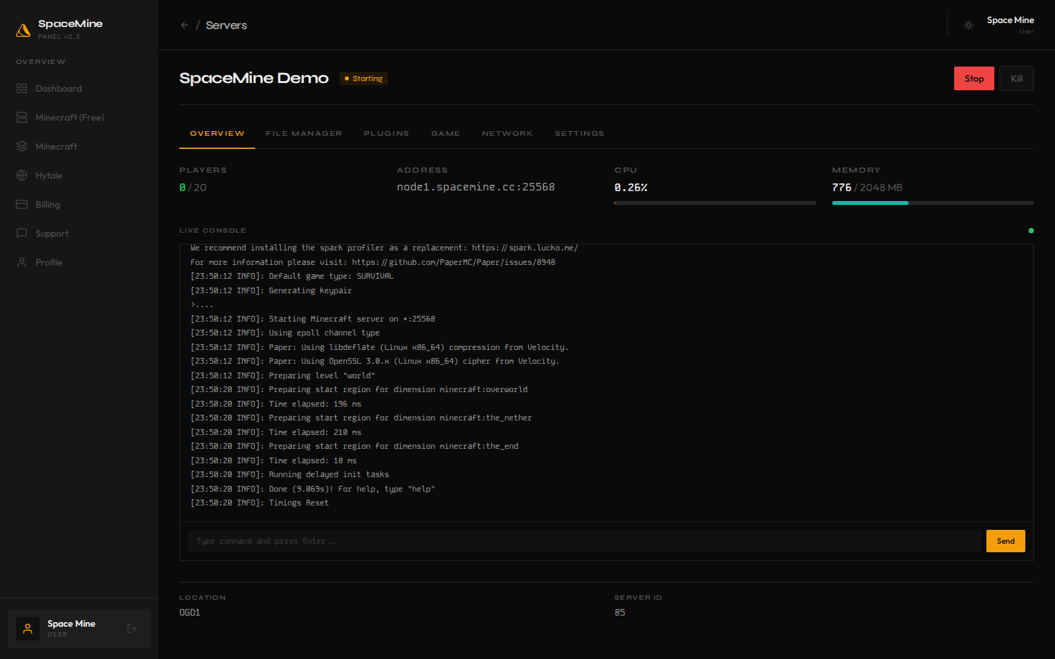Click the SpaceMine logo icon

tap(23, 30)
